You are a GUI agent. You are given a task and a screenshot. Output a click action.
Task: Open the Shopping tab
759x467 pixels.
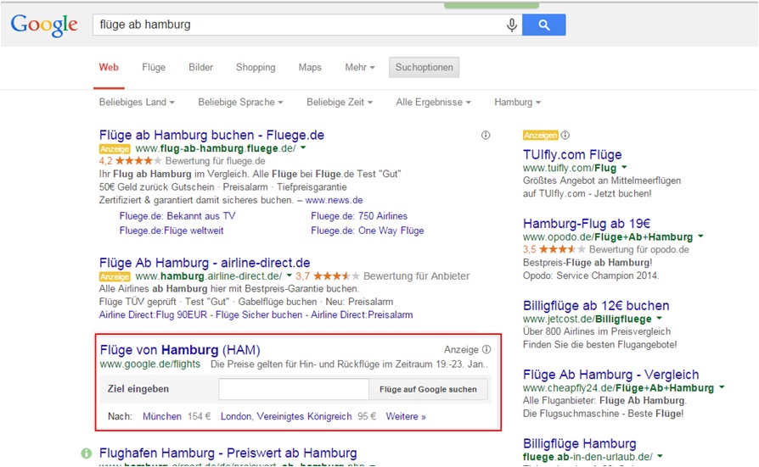click(x=256, y=67)
